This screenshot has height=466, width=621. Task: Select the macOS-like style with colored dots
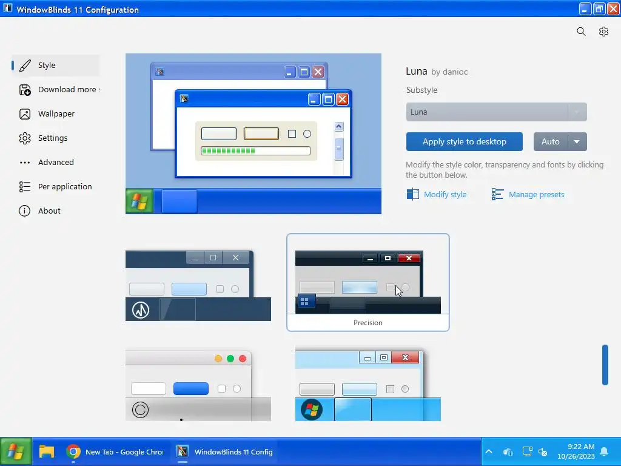coord(198,385)
